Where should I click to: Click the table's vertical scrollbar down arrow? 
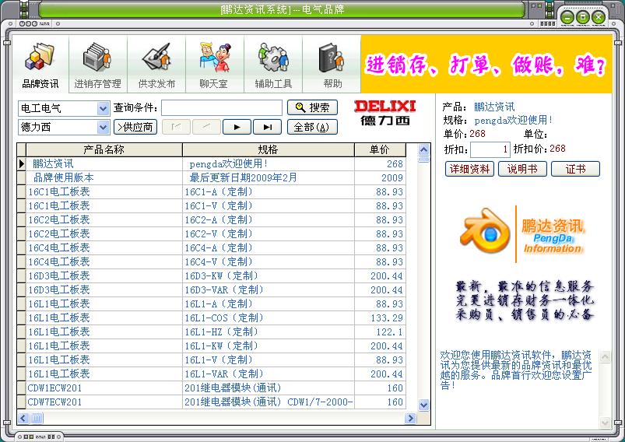click(423, 405)
